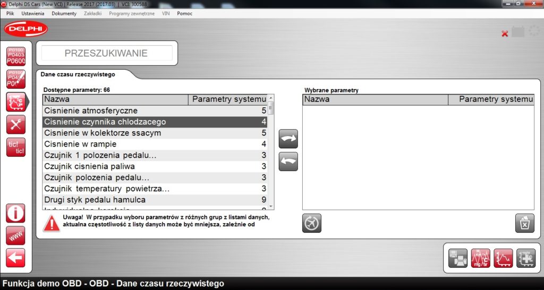Click the PRZESZUKIWANIE search field

[107, 53]
